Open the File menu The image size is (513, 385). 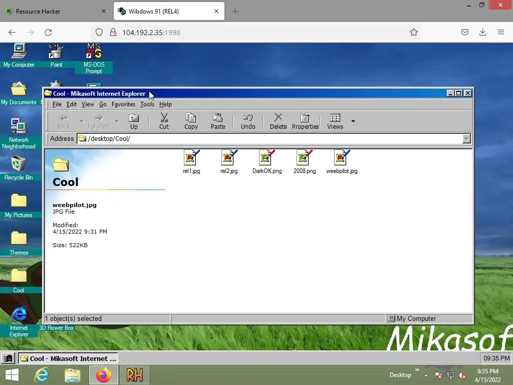coord(57,104)
